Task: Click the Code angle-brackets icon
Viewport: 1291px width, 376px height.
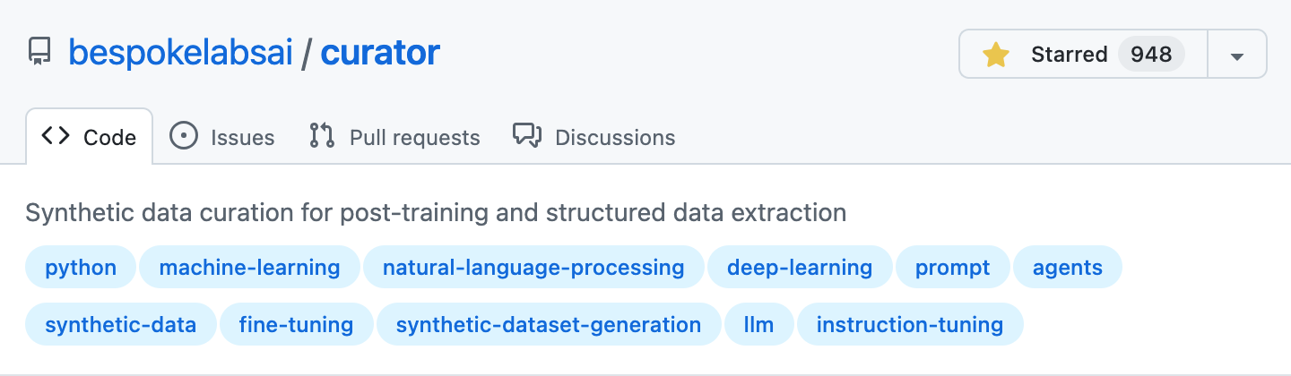Action: [x=56, y=136]
